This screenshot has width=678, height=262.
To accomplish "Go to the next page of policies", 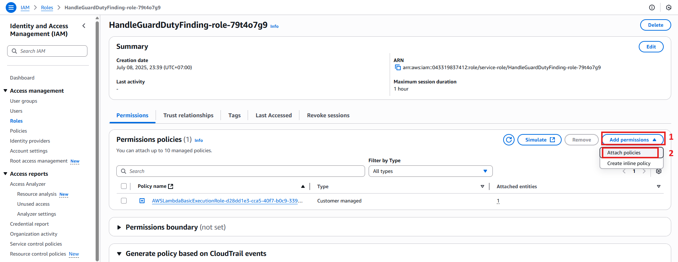I will click(644, 171).
